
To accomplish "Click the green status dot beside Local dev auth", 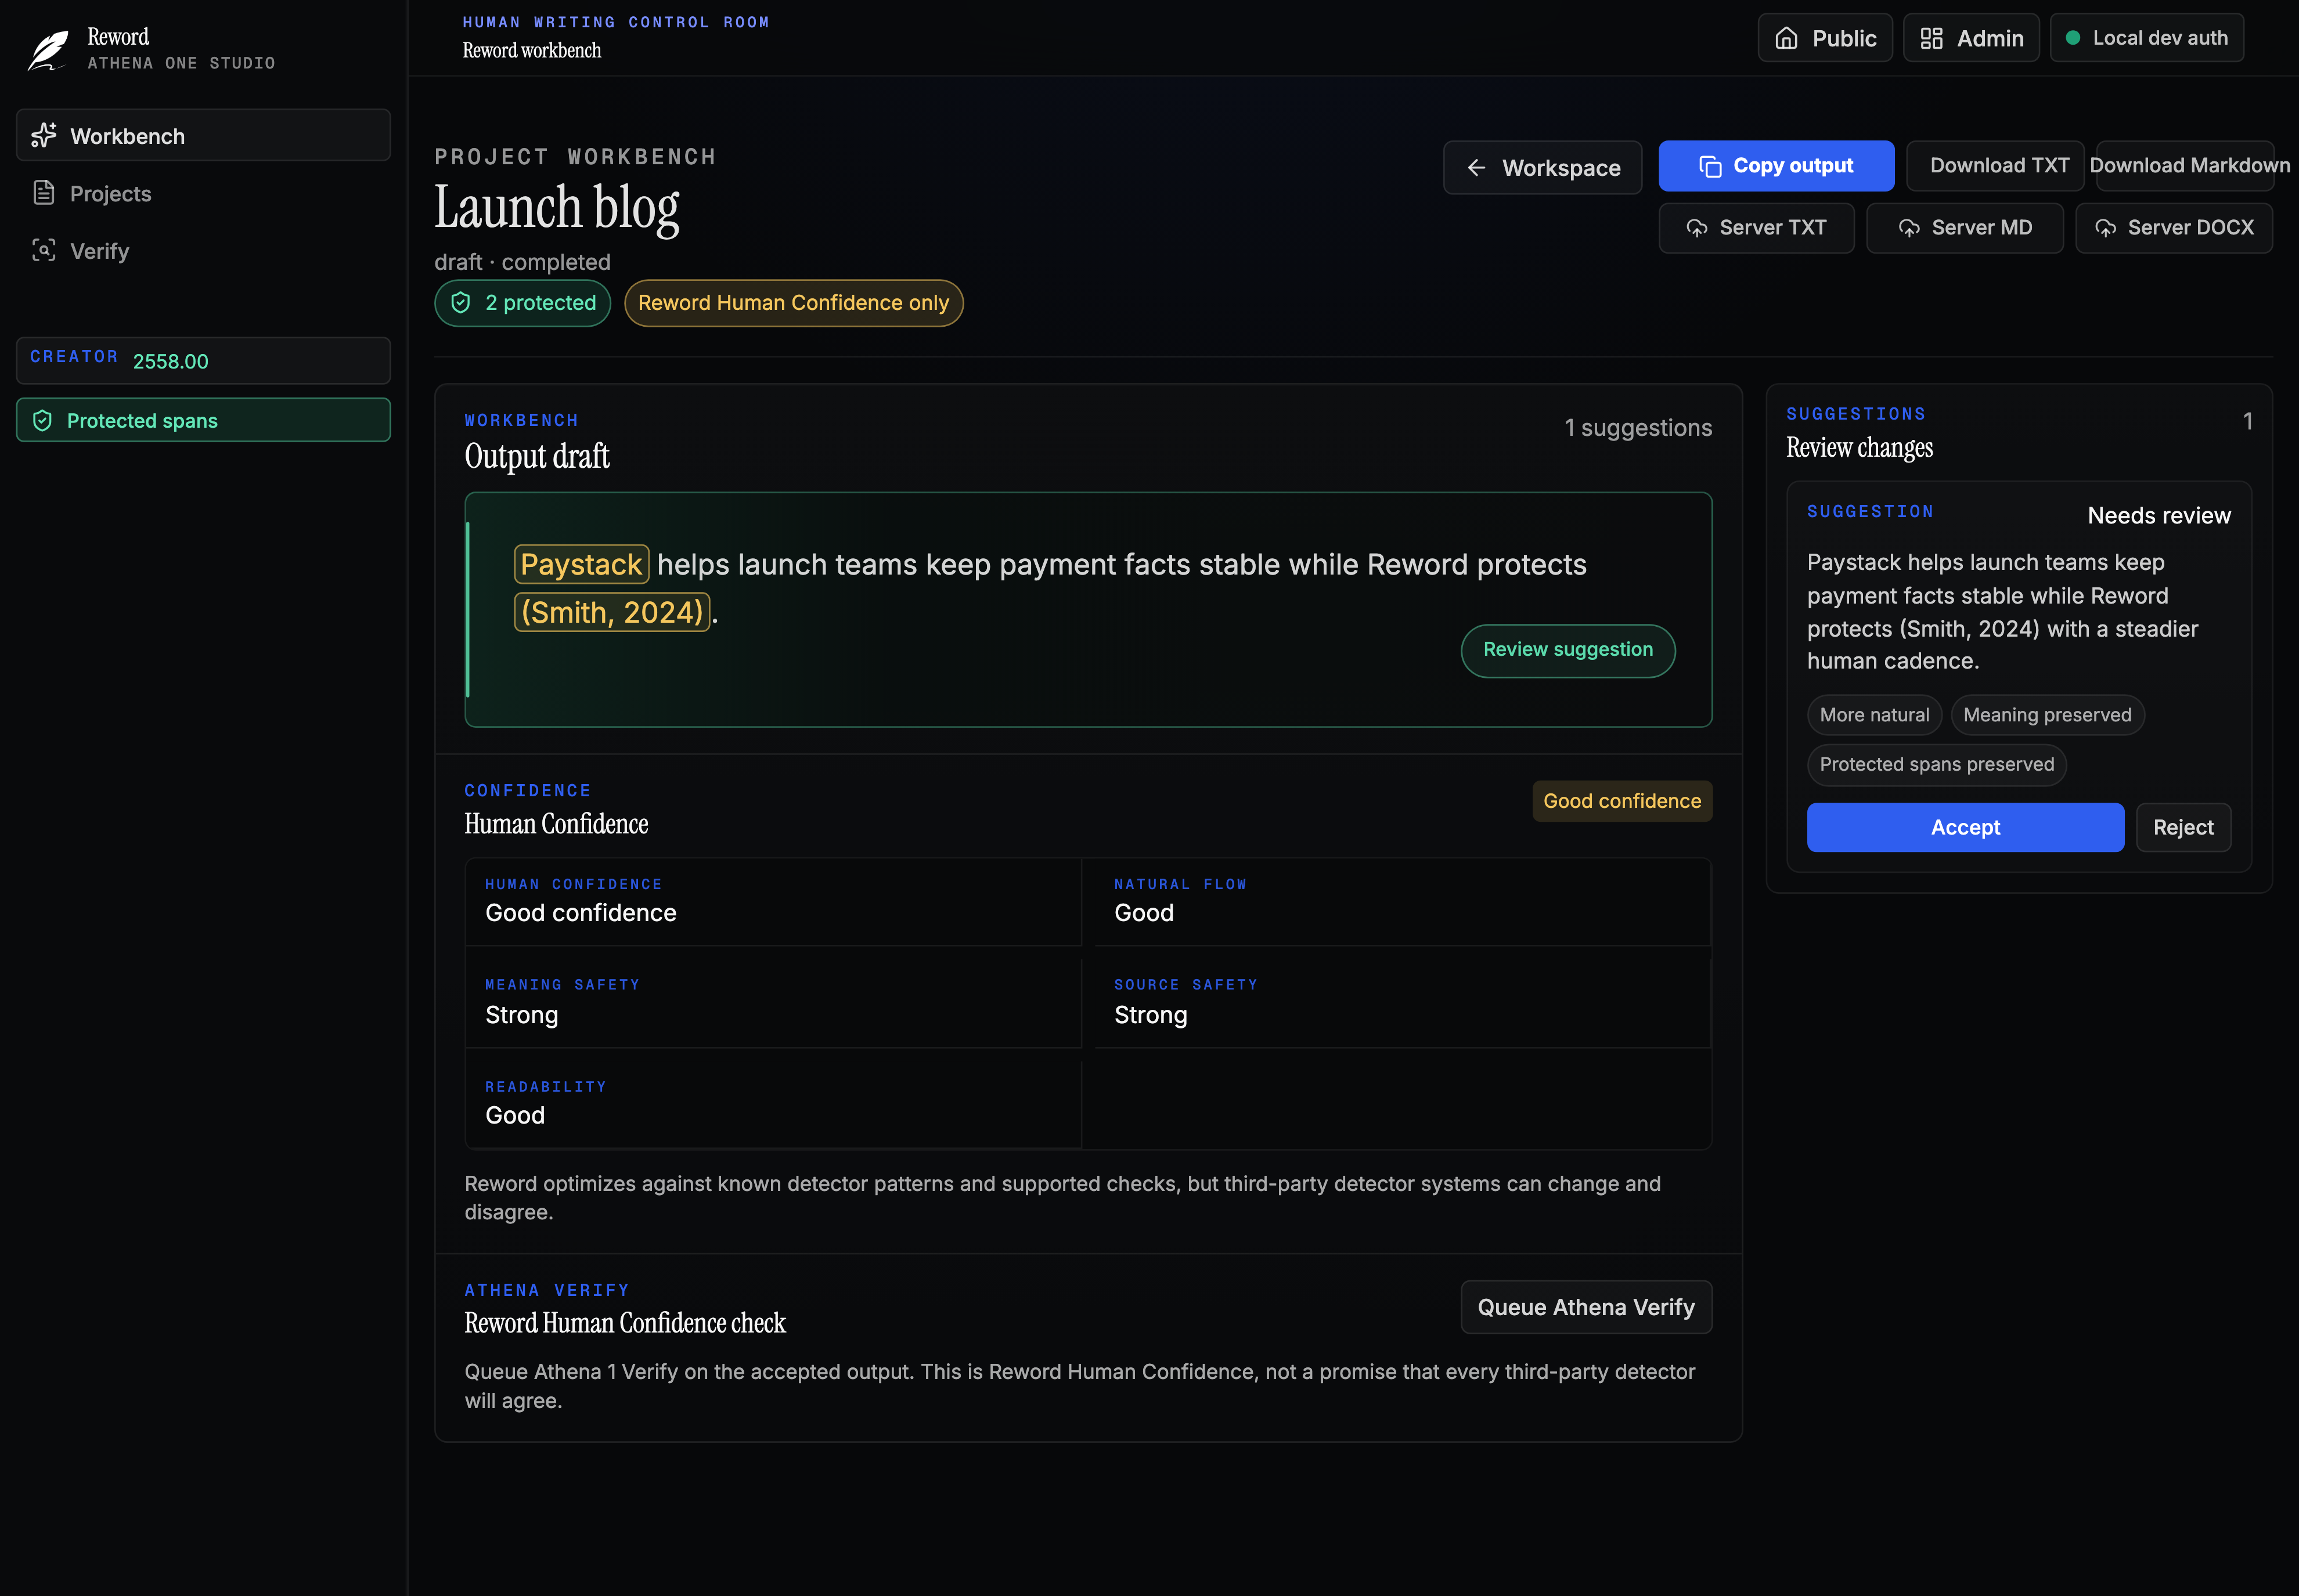I will pyautogui.click(x=2073, y=38).
